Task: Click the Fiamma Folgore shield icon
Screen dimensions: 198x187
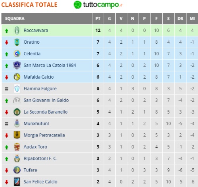Action: 17,89
